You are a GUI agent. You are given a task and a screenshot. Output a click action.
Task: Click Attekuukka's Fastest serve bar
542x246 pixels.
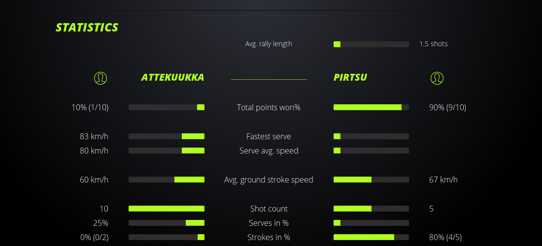[x=167, y=136]
